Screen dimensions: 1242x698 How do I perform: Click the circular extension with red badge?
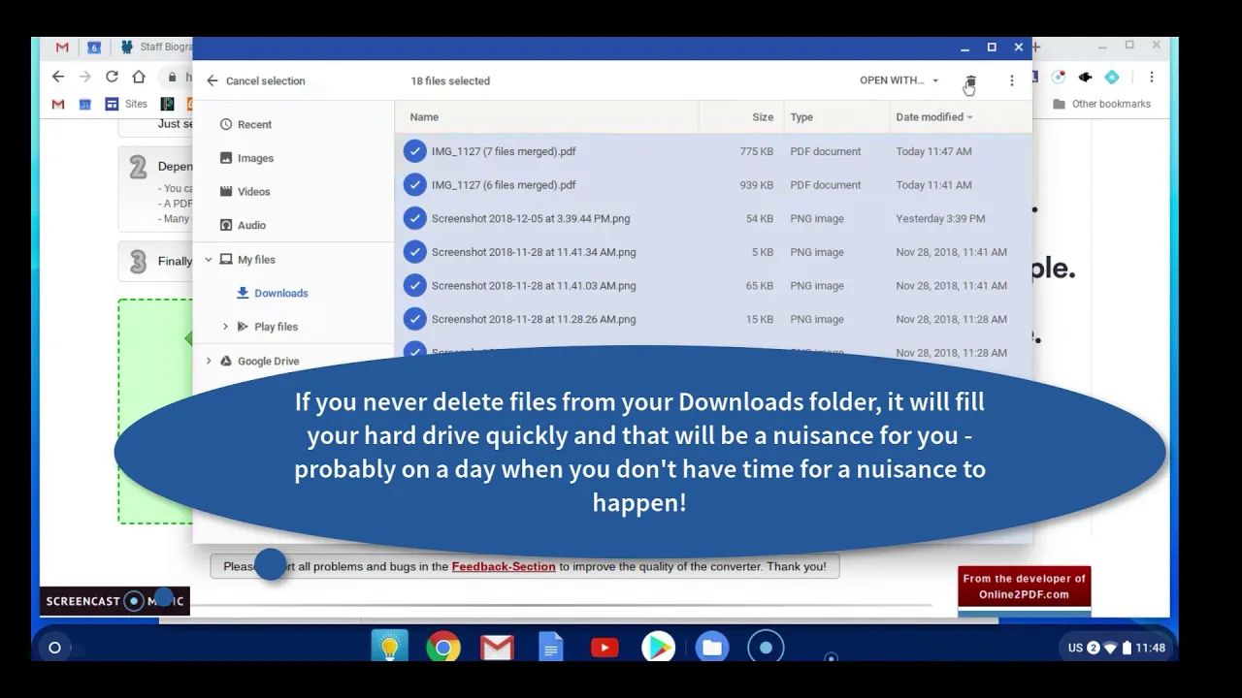click(x=1059, y=77)
